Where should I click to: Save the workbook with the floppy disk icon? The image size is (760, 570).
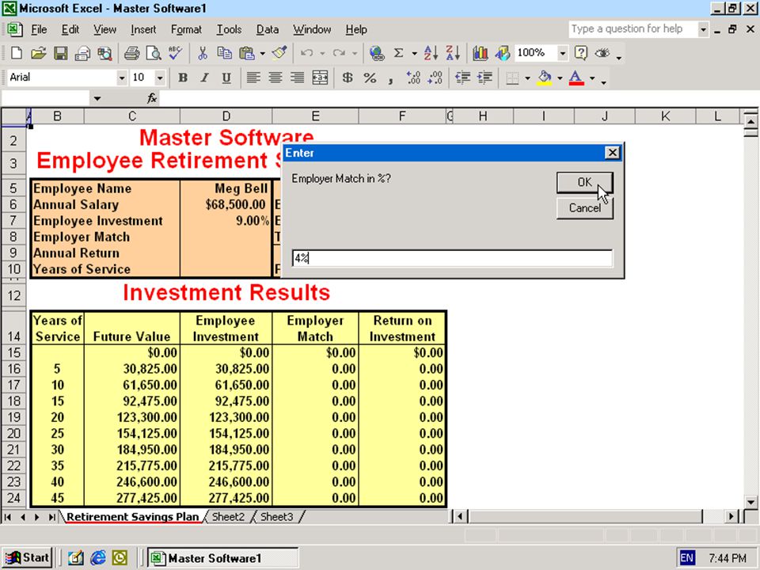point(61,53)
